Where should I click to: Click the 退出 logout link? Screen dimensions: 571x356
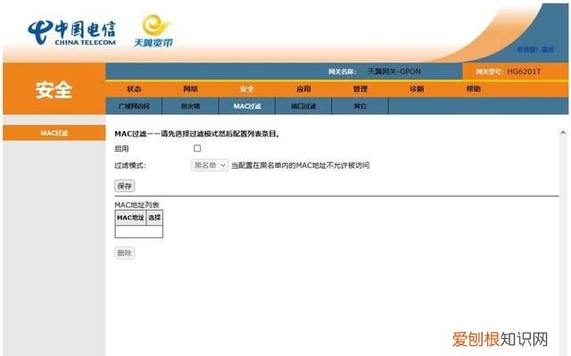[548, 49]
